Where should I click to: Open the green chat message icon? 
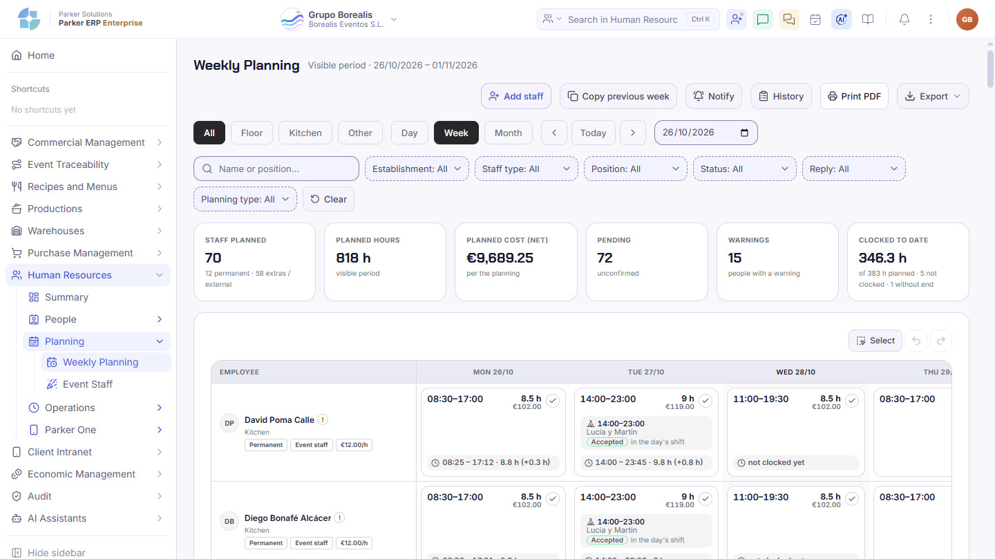[763, 19]
